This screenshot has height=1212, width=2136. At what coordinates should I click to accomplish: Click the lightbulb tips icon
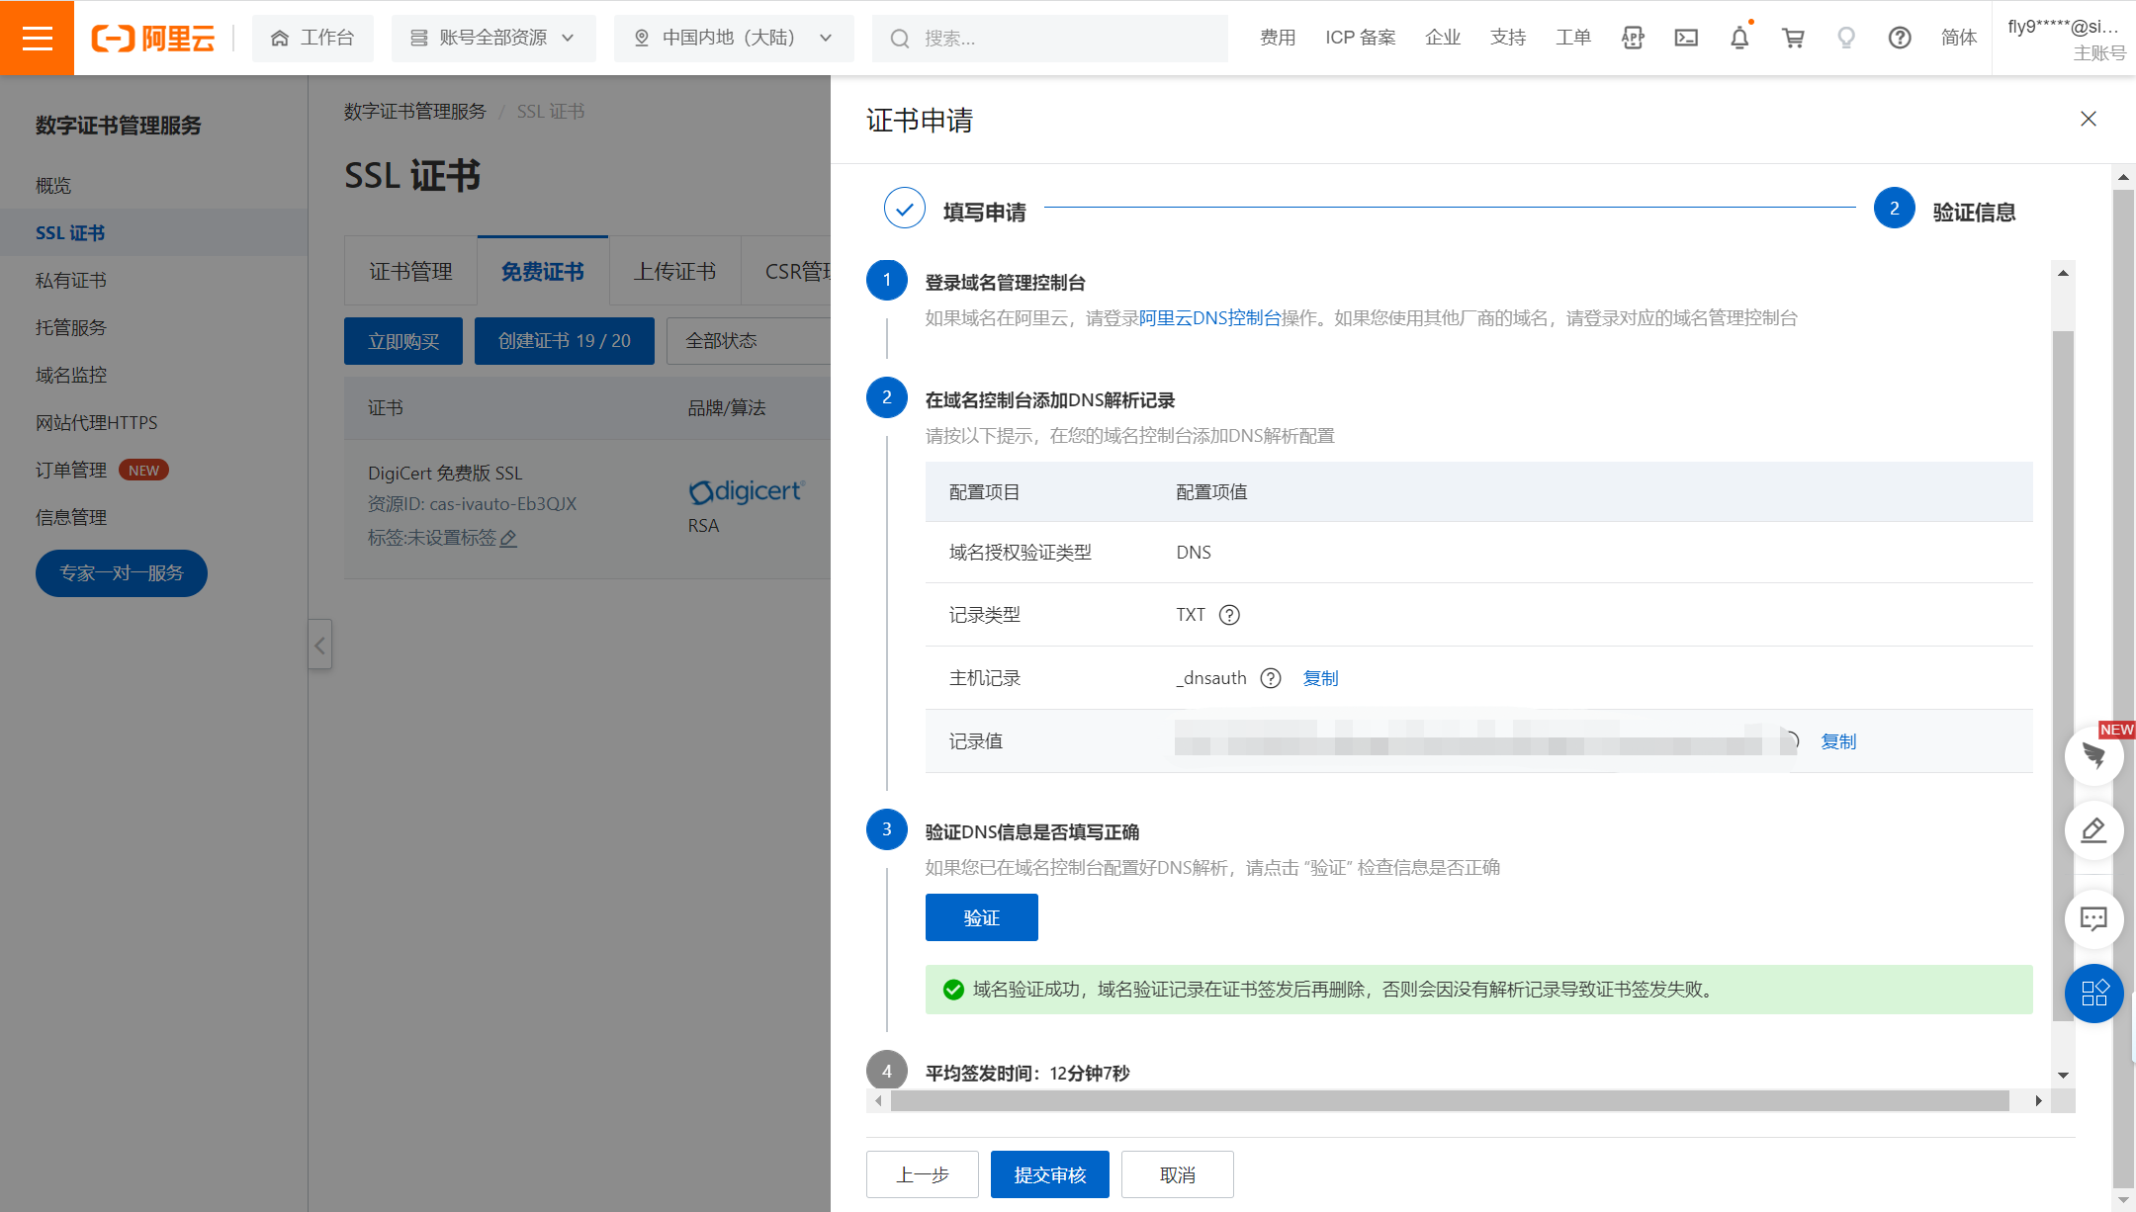pyautogui.click(x=1846, y=38)
